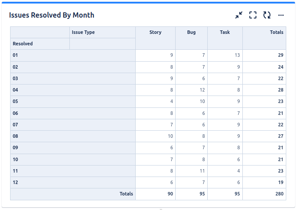The width and height of the screenshot is (299, 210).
Task: Select the Issue Type header cell
Action: click(83, 33)
